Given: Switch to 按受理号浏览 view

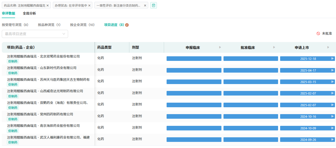Looking at the screenshot, I should [15, 25].
